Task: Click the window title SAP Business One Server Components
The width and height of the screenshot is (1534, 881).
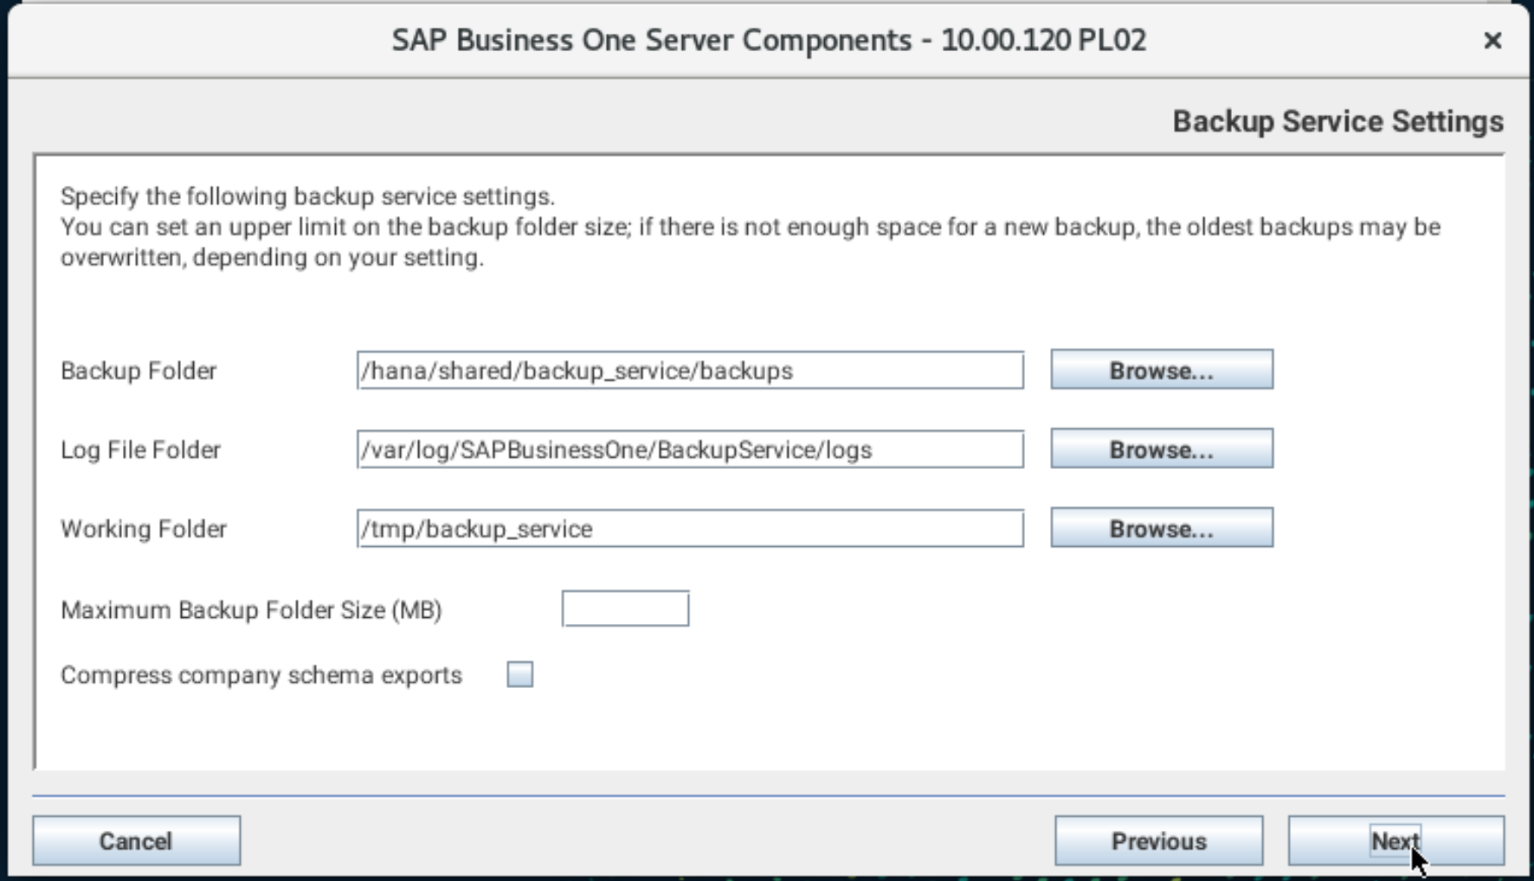Action: [769, 40]
